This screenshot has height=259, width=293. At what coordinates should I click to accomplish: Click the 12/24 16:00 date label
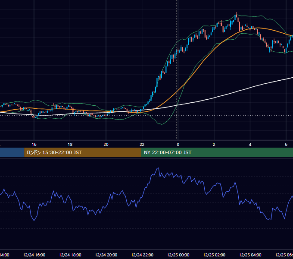34,255
